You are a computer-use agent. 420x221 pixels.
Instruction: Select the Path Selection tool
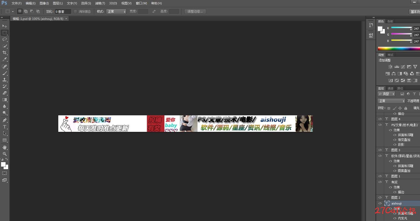5,133
